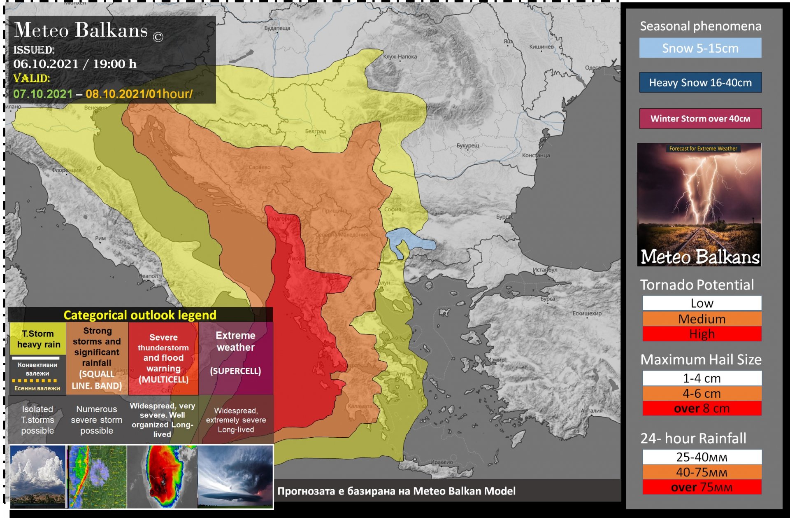Click the Флоренция city label
This screenshot has width=790, height=518.
(x=67, y=170)
